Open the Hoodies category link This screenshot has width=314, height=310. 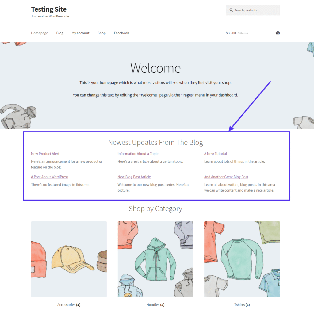(155, 304)
